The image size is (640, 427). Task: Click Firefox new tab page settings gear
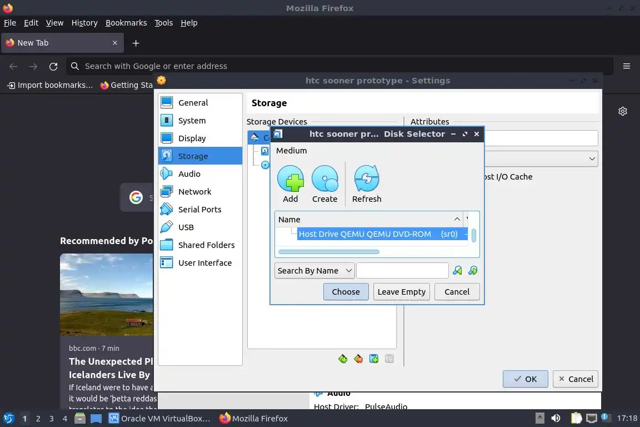(622, 111)
